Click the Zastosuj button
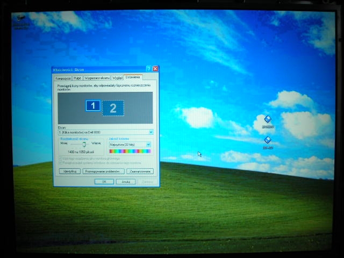The height and width of the screenshot is (258, 344). click(147, 182)
